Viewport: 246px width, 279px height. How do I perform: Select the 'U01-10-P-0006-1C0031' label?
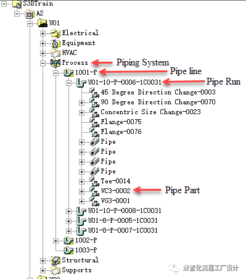125,82
